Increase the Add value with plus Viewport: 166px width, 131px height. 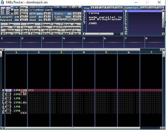click(46, 20)
